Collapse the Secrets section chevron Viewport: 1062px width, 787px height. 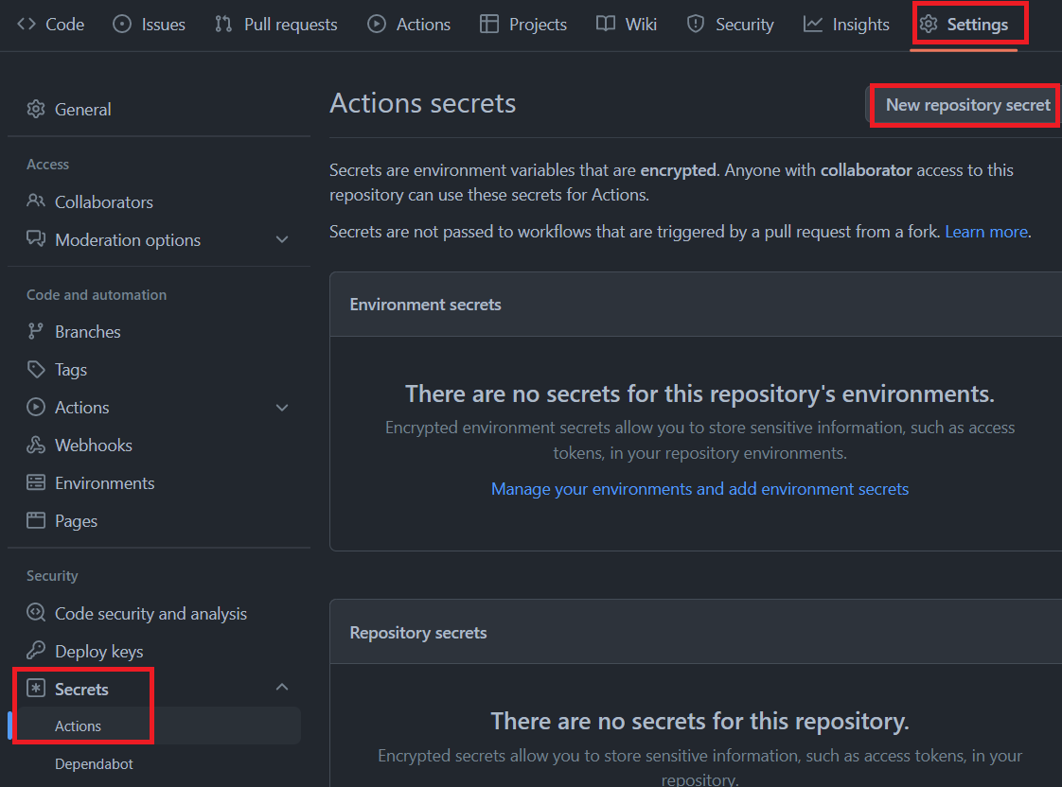(x=282, y=688)
